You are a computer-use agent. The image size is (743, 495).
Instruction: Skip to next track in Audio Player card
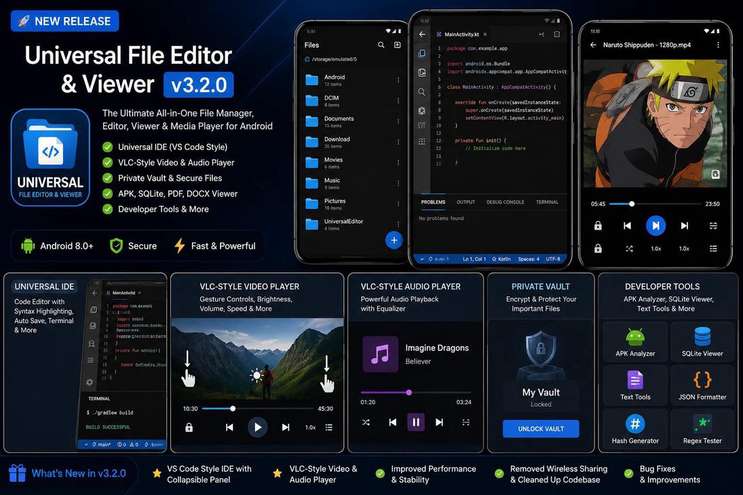point(439,422)
